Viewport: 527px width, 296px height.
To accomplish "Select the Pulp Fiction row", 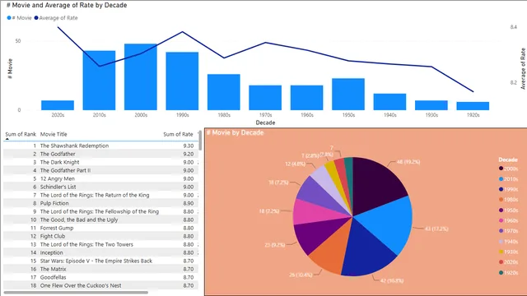I will [x=100, y=203].
